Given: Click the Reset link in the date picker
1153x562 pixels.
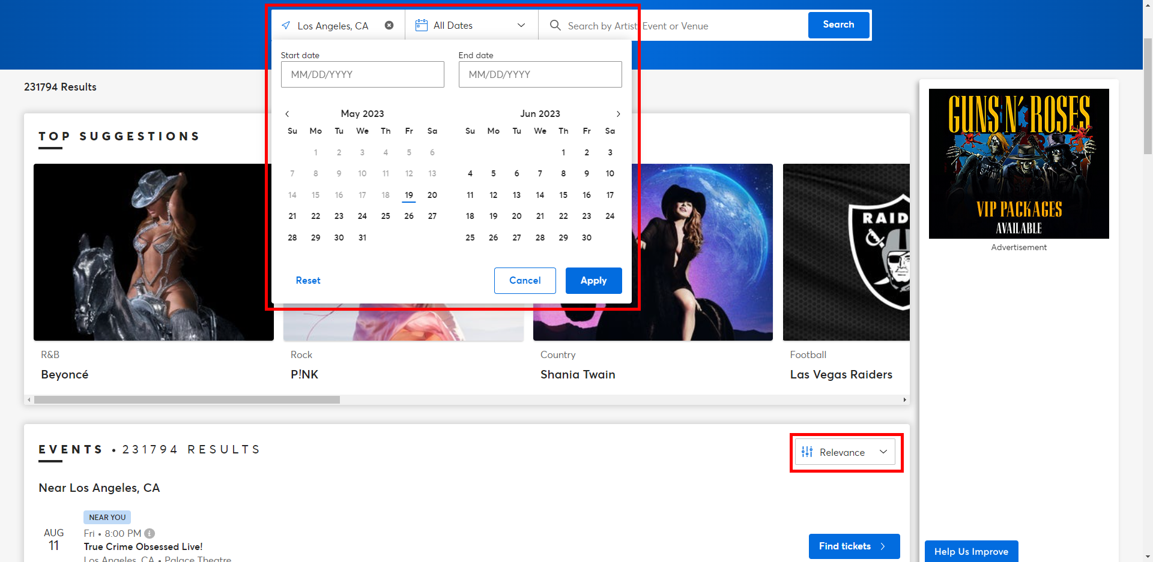Looking at the screenshot, I should point(308,280).
